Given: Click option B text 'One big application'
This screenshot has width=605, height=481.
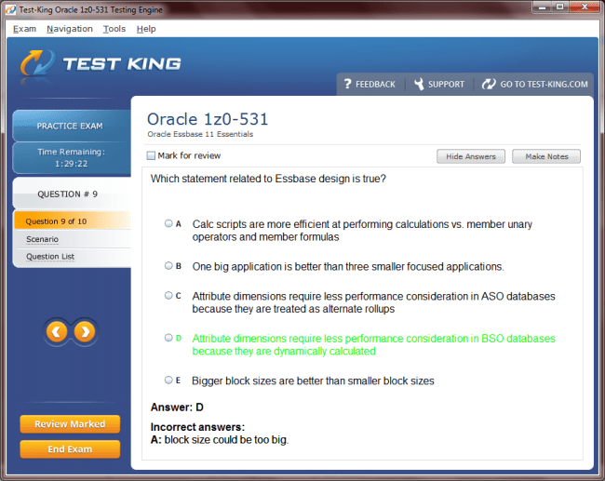Looking at the screenshot, I should pyautogui.click(x=348, y=266).
